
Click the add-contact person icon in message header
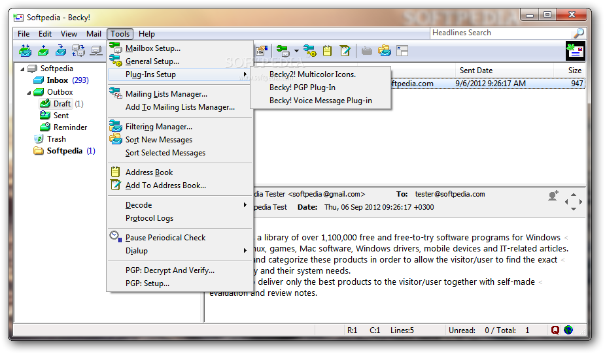coord(553,196)
